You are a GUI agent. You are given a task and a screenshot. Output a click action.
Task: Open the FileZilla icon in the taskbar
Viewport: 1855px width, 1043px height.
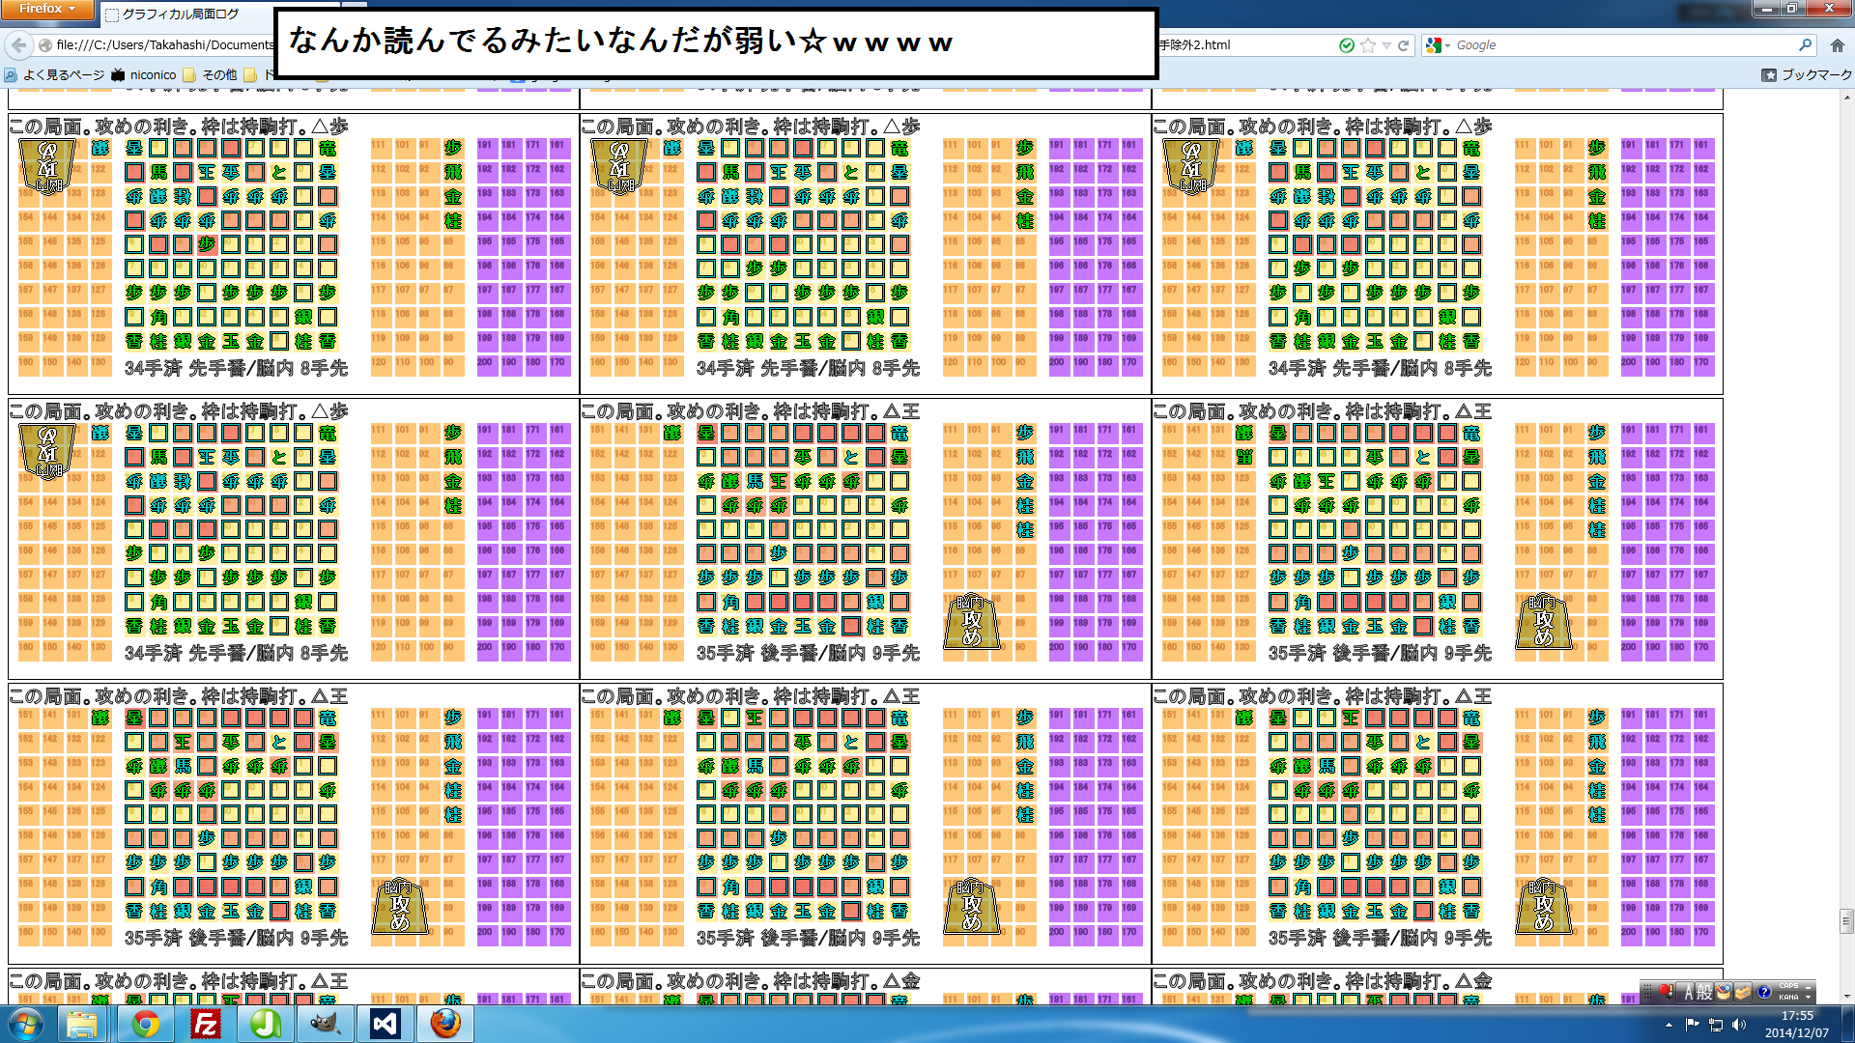click(x=206, y=1023)
